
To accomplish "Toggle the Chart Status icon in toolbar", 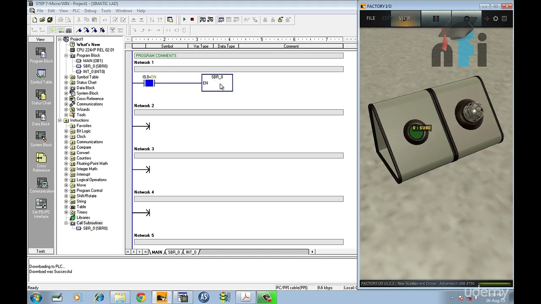I will coord(221,20).
